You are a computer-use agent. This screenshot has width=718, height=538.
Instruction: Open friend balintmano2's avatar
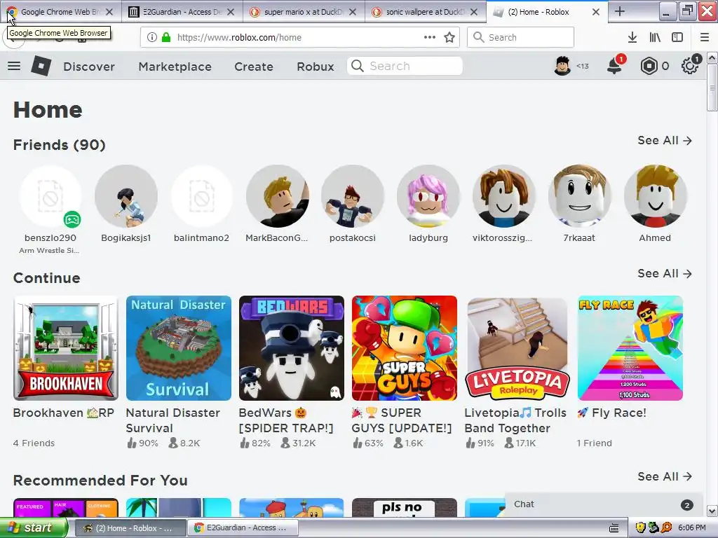pyautogui.click(x=201, y=196)
